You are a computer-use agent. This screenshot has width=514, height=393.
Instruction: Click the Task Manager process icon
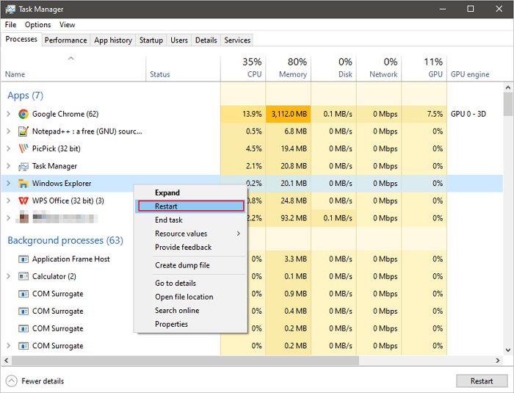(x=23, y=166)
